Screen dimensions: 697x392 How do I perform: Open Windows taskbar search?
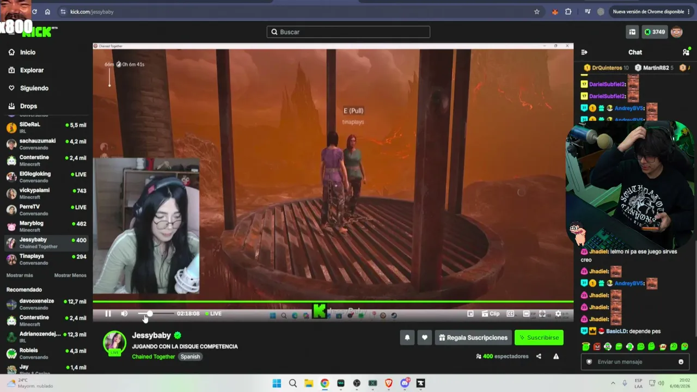(x=293, y=383)
